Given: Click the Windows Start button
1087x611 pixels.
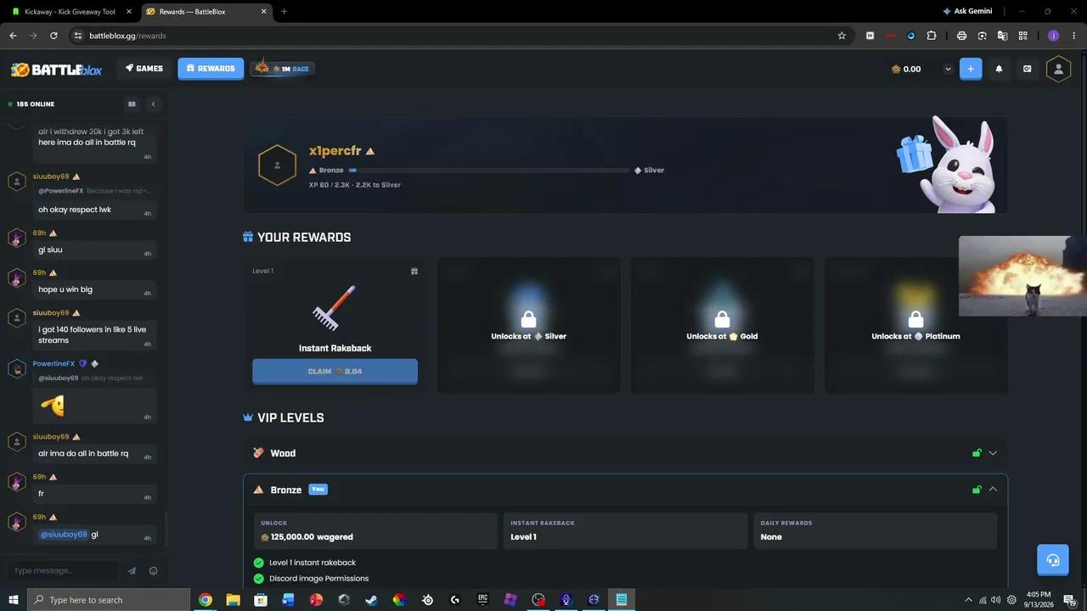Looking at the screenshot, I should pos(14,600).
